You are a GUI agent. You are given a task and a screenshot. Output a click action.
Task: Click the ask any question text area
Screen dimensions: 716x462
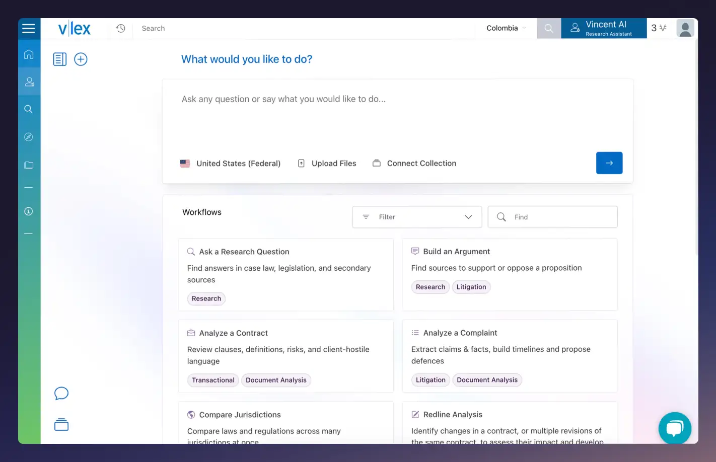point(398,115)
